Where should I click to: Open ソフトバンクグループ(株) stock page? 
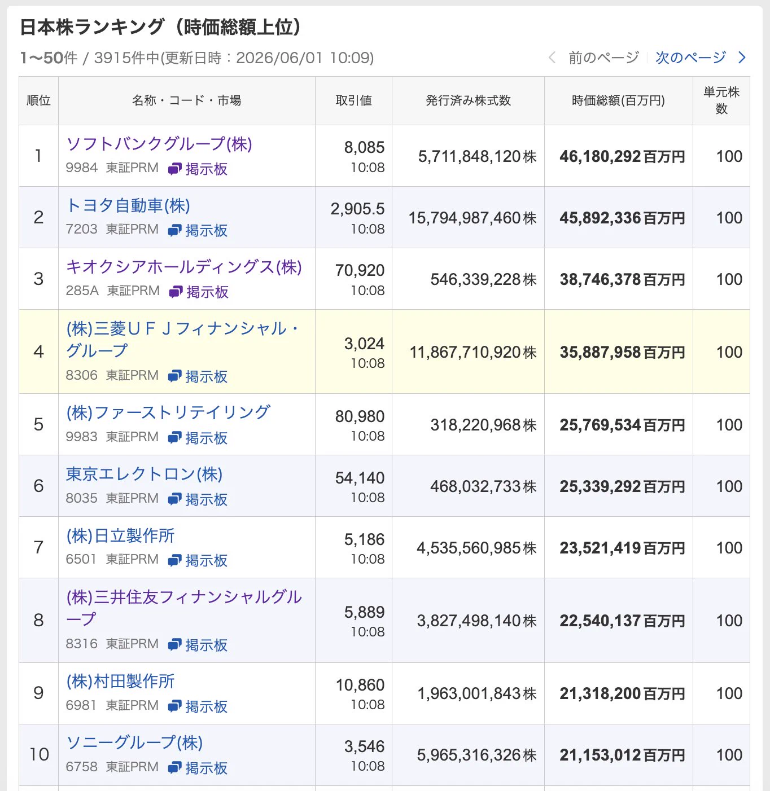(159, 144)
